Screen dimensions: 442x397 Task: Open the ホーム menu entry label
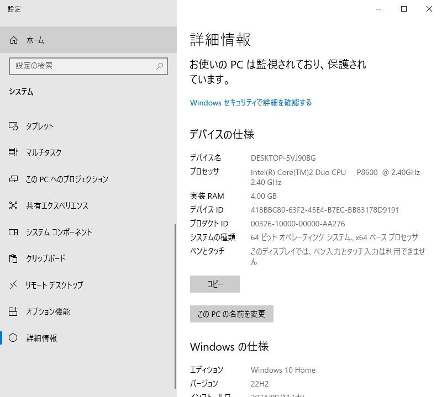35,40
